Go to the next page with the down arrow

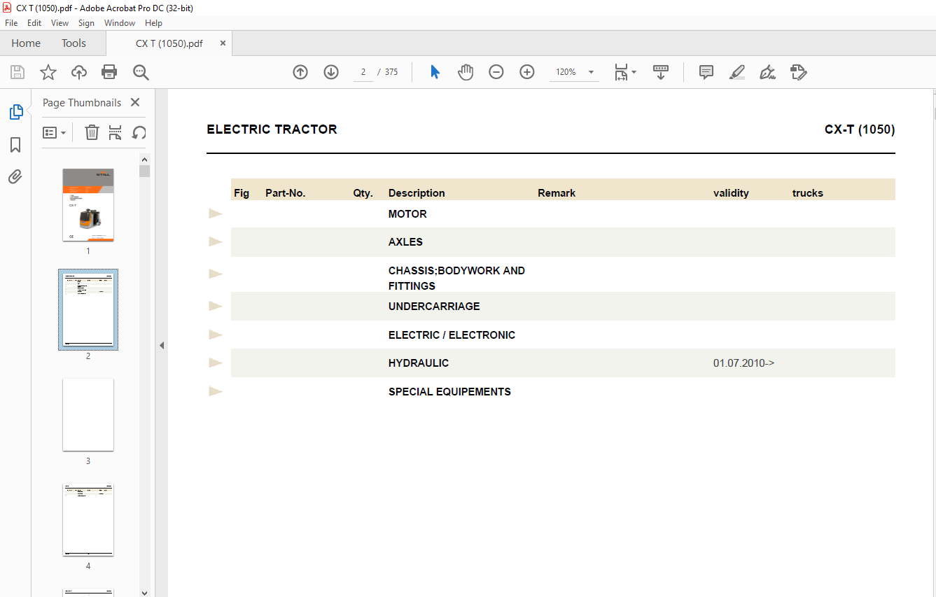331,72
